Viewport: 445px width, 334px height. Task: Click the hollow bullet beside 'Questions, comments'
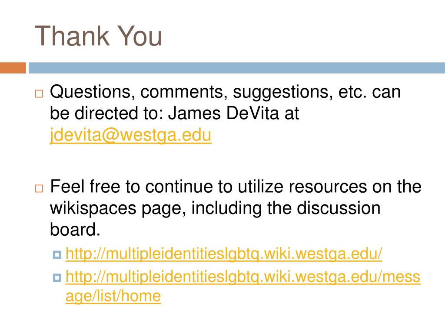(39, 94)
